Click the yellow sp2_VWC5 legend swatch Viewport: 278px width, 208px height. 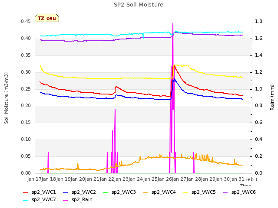coord(185,193)
